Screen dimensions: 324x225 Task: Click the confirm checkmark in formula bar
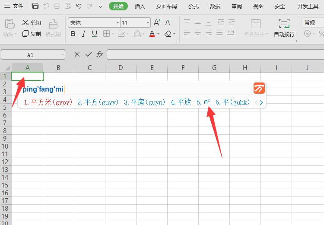(89, 54)
